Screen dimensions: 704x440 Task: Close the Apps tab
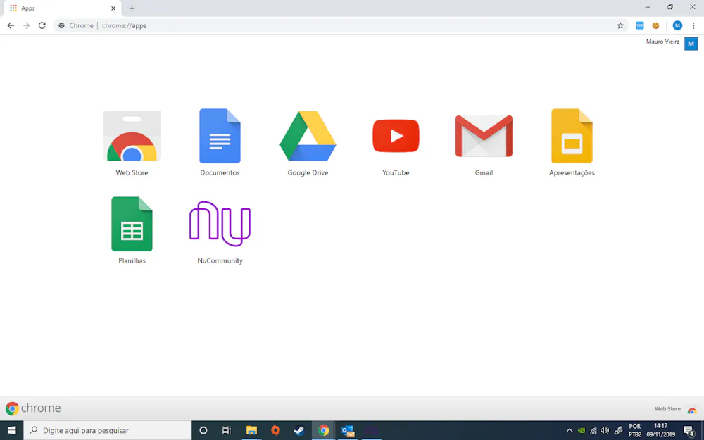pyautogui.click(x=113, y=8)
